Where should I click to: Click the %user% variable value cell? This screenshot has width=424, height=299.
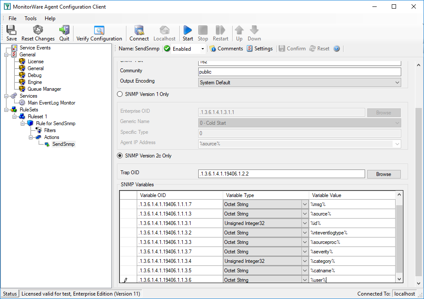[352, 280]
